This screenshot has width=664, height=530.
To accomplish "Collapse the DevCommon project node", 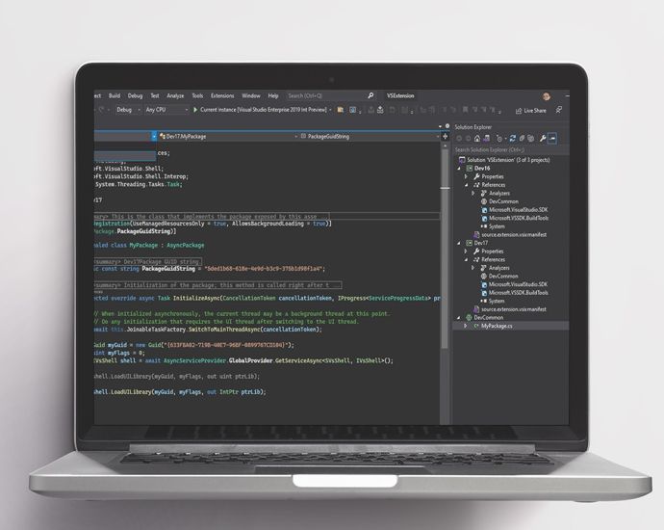I will pos(459,318).
